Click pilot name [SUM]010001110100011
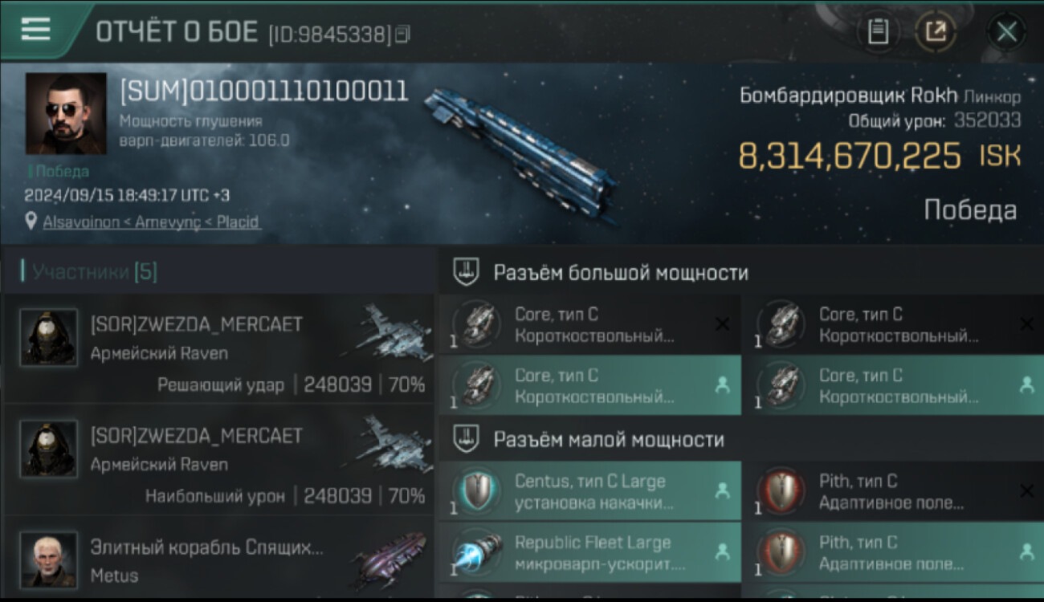The width and height of the screenshot is (1044, 602). pos(263,91)
